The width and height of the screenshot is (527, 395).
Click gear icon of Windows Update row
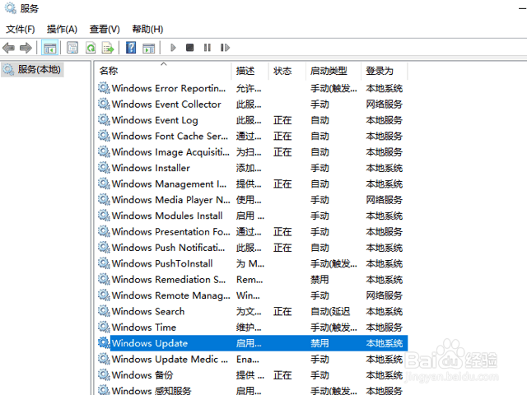click(x=104, y=343)
